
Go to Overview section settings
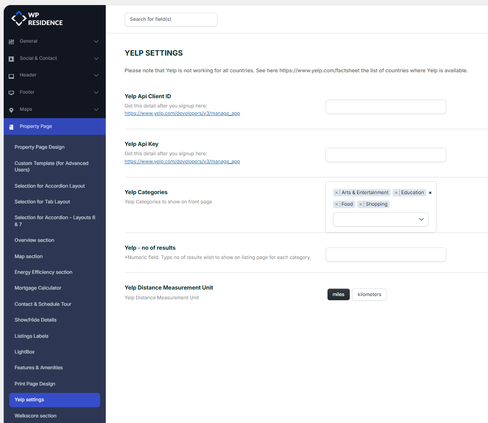click(x=34, y=240)
